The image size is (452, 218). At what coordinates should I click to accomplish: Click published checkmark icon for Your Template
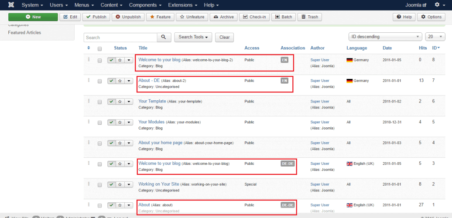(112, 102)
